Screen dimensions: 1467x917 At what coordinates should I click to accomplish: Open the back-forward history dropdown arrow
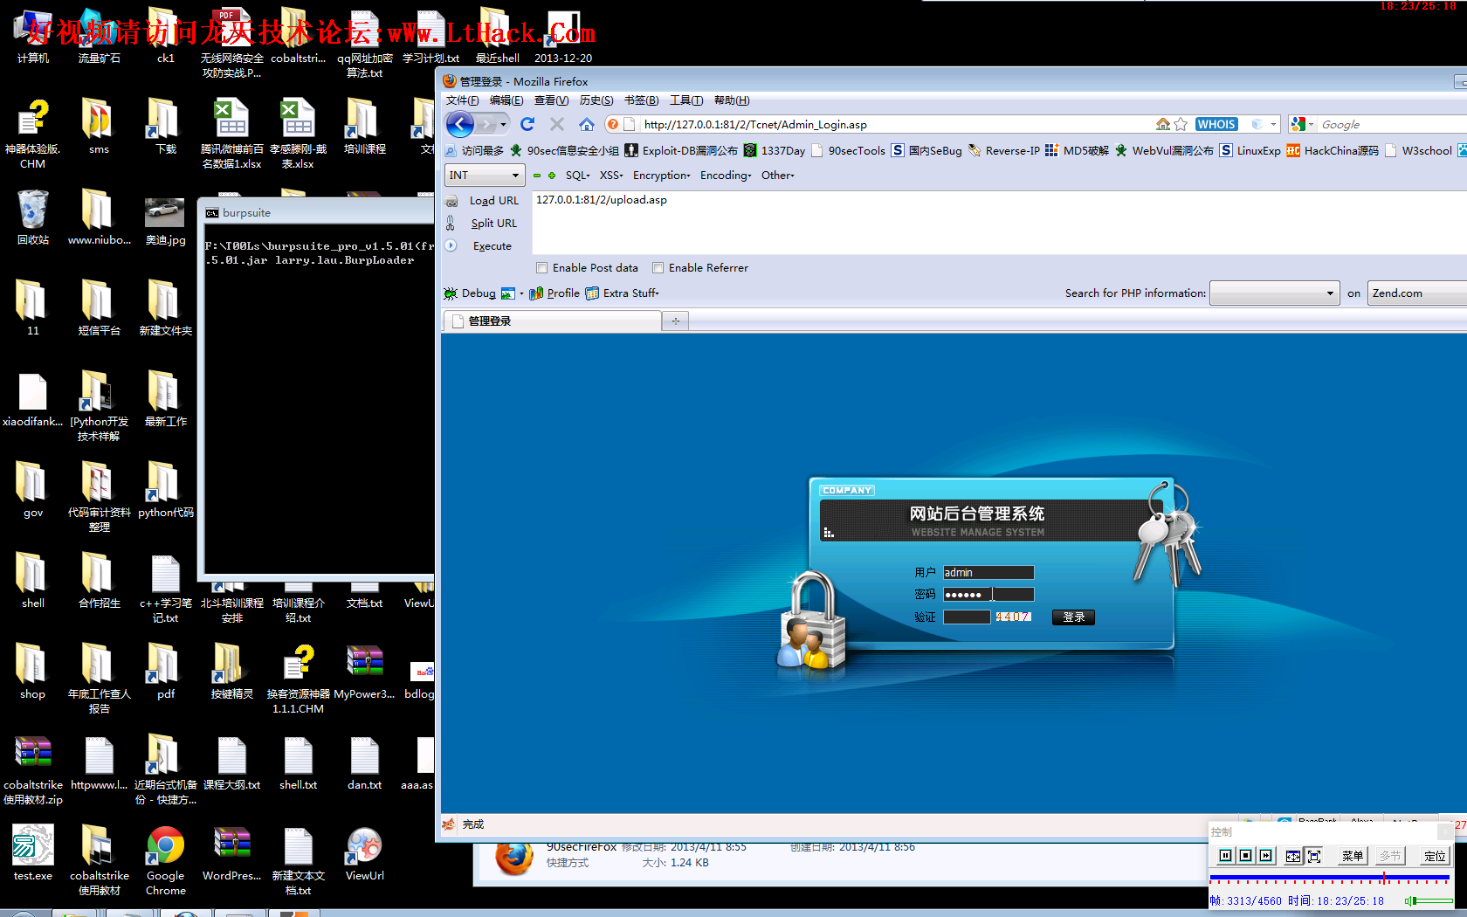pos(503,124)
